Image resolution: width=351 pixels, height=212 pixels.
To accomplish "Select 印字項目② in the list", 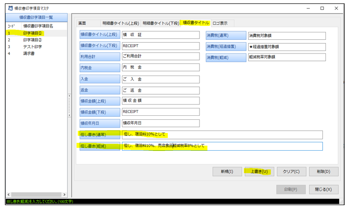I will click(32, 40).
